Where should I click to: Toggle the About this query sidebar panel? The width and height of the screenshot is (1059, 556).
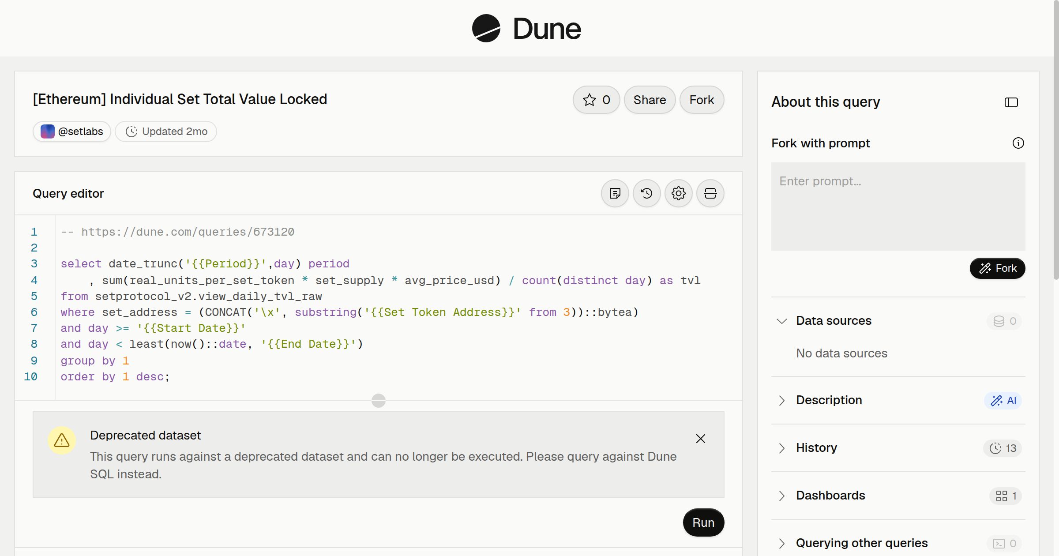point(1011,102)
